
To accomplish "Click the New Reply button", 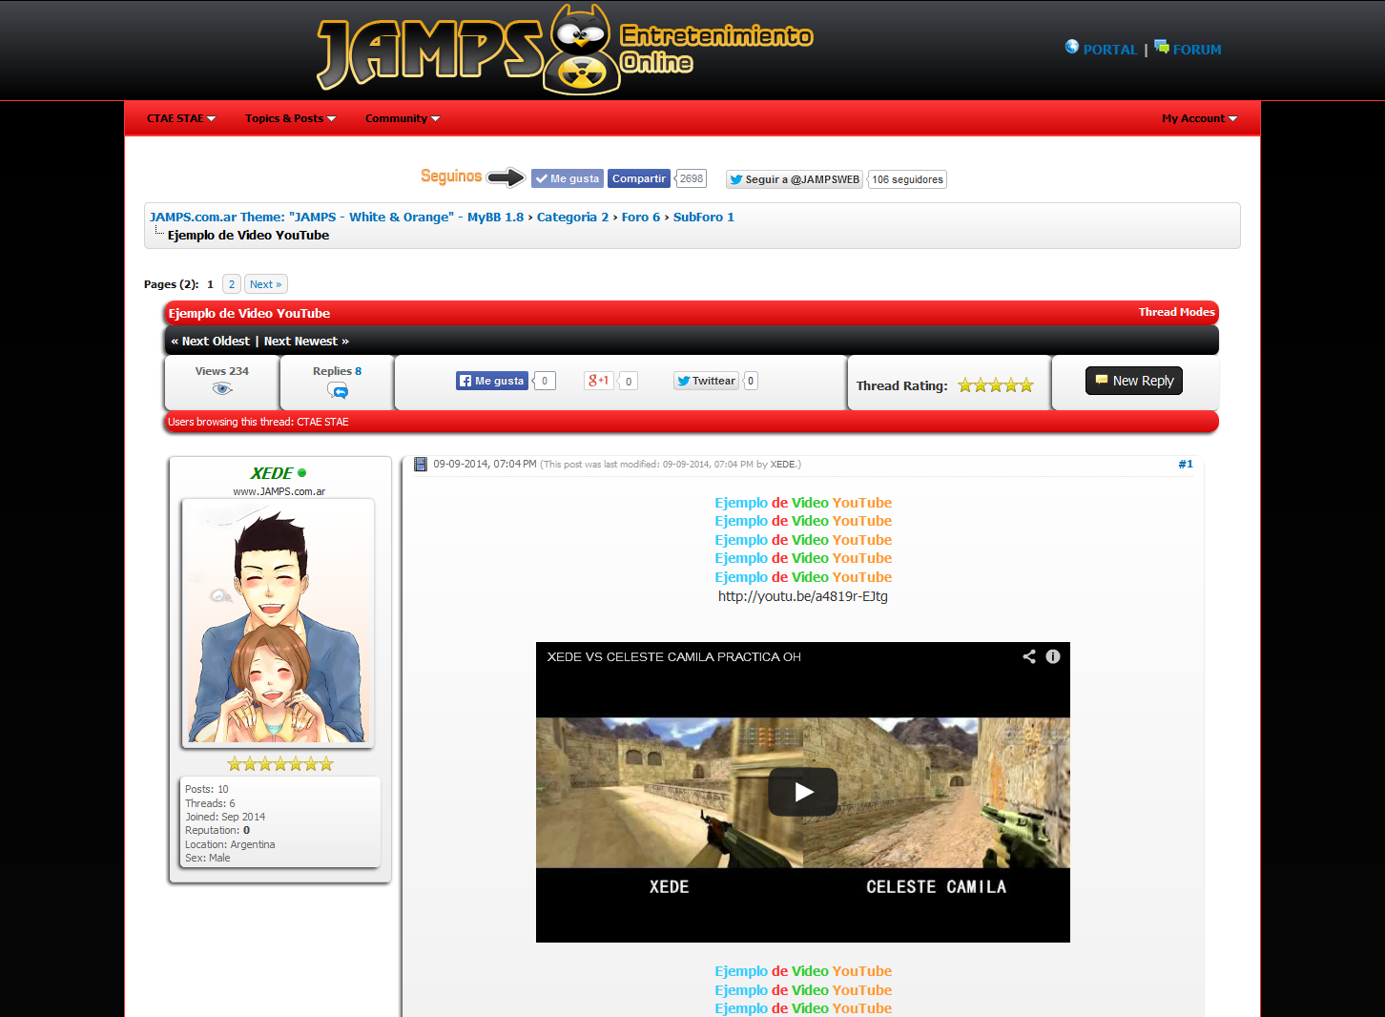I will 1134,381.
